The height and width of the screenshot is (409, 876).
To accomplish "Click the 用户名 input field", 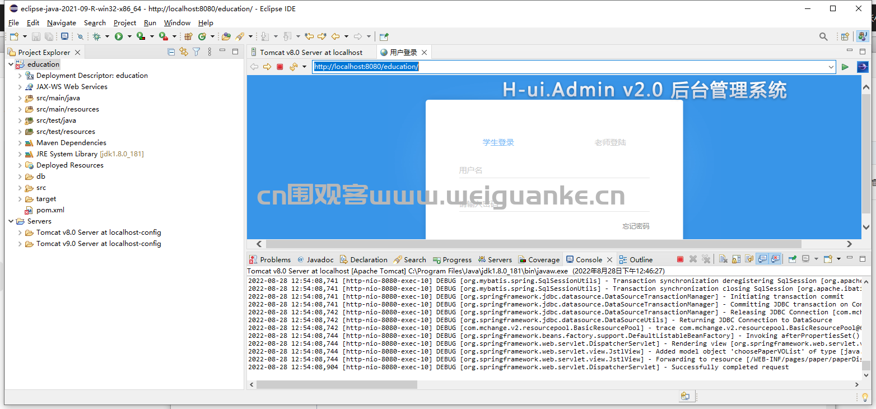I will [x=555, y=170].
